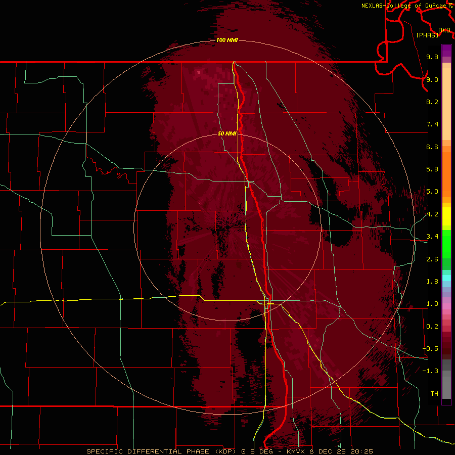Pick the purple segment atop the color bar
The height and width of the screenshot is (455, 455).
point(446,51)
